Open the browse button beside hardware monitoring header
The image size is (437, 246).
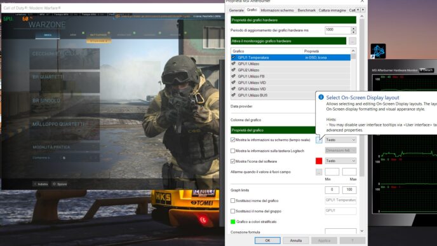coord(353,41)
